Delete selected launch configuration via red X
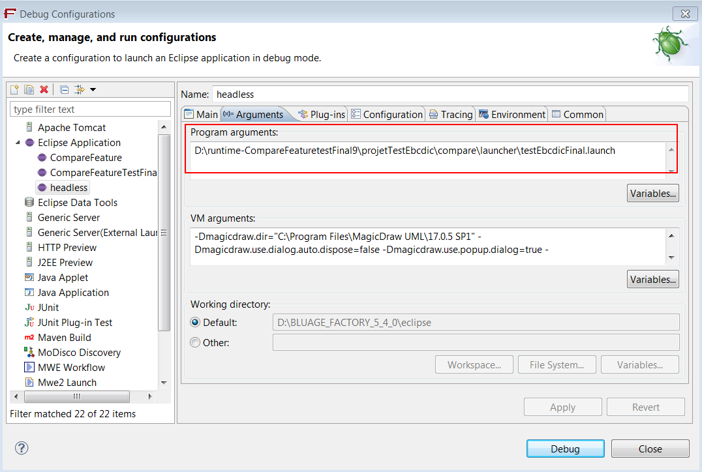702x472 pixels. (x=44, y=90)
